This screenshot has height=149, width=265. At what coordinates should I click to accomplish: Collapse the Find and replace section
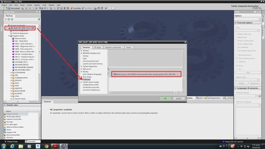235,23
